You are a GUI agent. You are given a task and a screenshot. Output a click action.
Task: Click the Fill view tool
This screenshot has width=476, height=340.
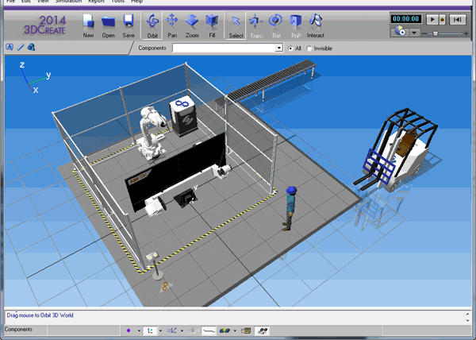pyautogui.click(x=211, y=24)
